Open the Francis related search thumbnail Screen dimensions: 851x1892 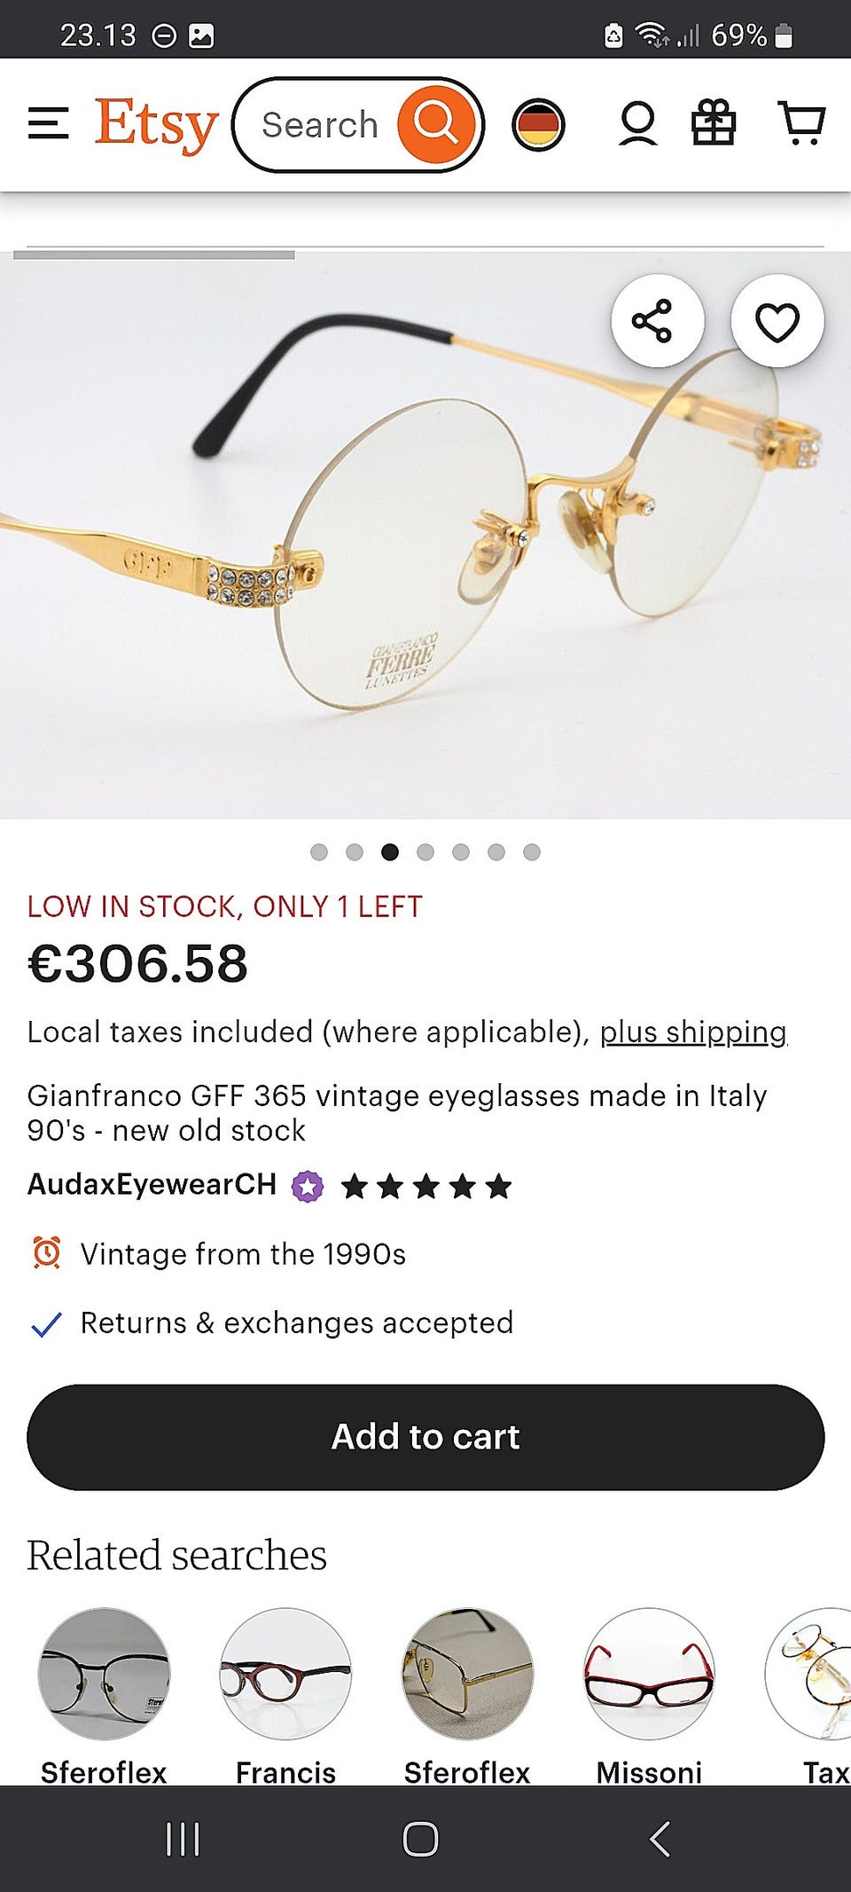coord(285,1674)
